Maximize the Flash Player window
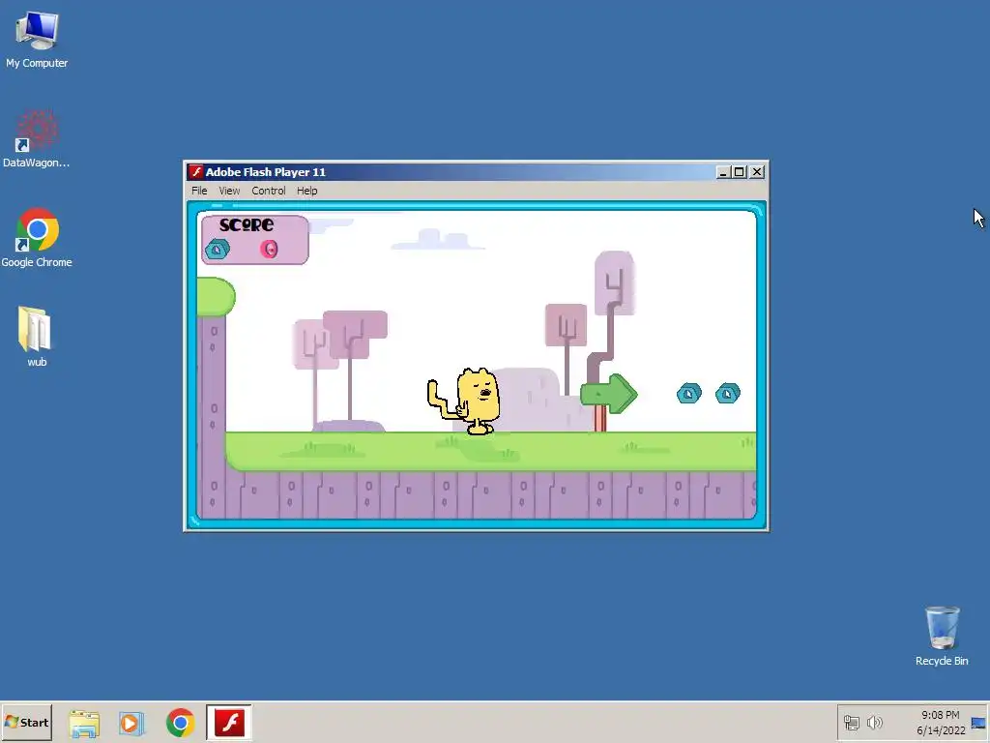This screenshot has height=743, width=990. click(740, 172)
